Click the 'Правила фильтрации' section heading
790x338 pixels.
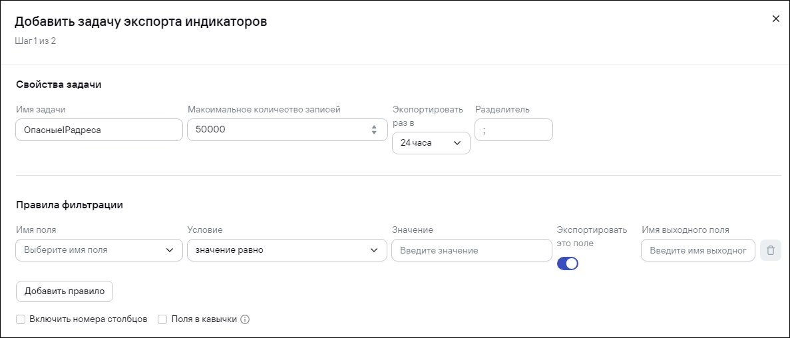(69, 205)
